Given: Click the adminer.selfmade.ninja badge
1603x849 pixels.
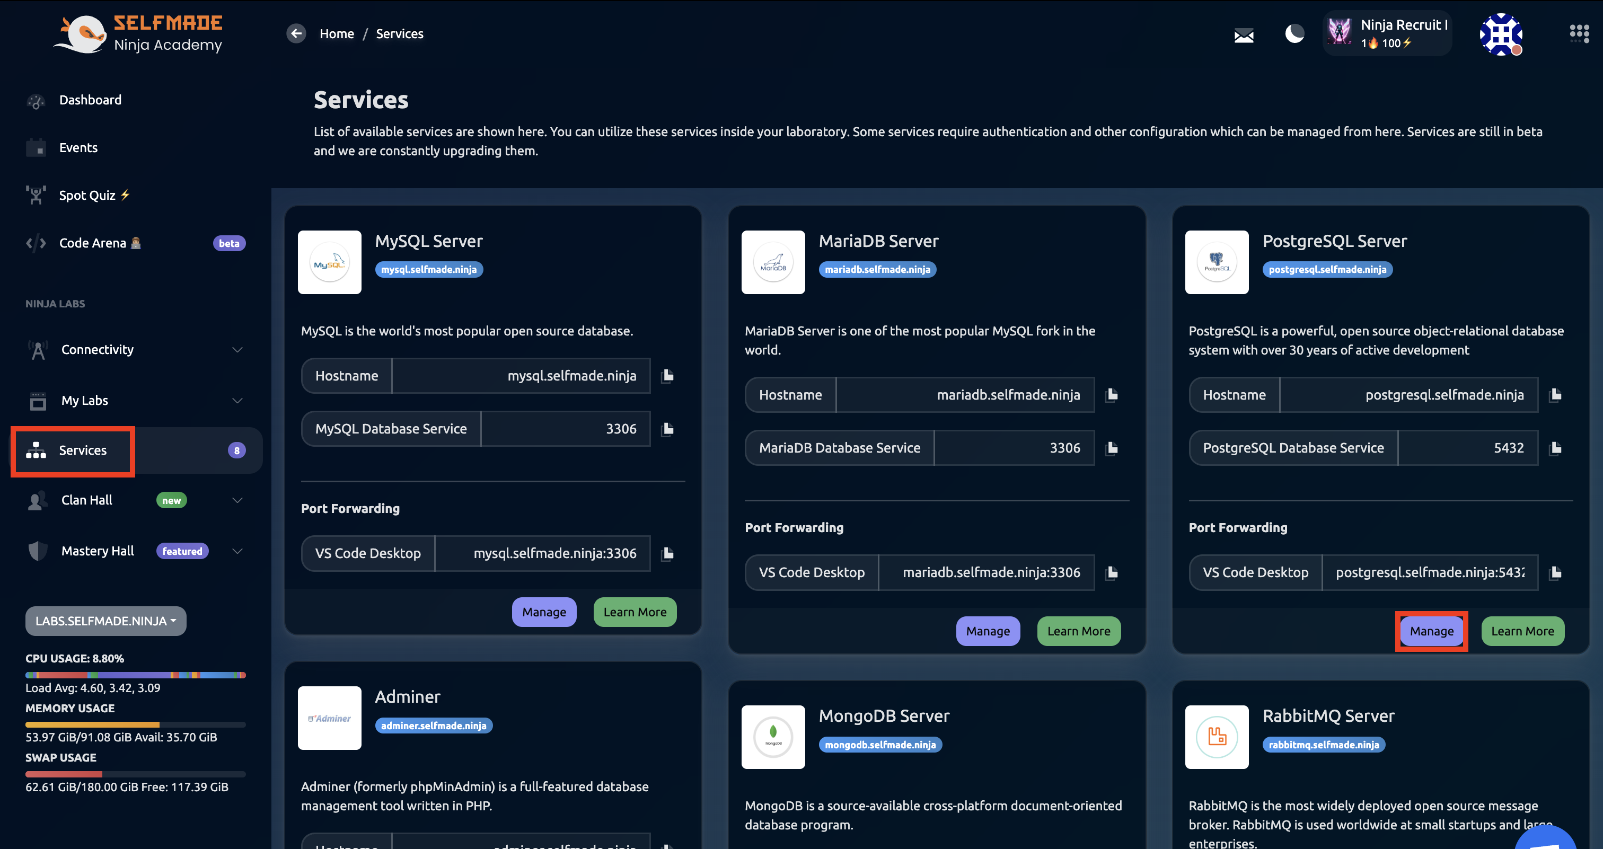Looking at the screenshot, I should 434,726.
